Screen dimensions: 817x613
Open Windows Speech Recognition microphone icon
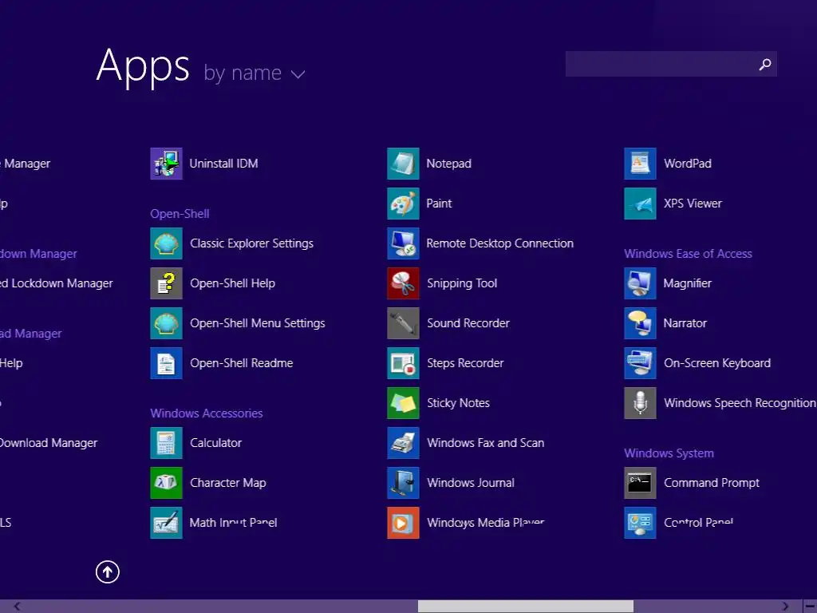(x=641, y=403)
